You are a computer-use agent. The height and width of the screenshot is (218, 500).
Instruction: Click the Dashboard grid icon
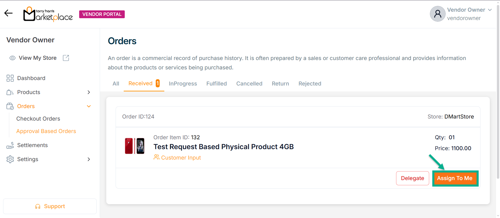click(x=10, y=78)
